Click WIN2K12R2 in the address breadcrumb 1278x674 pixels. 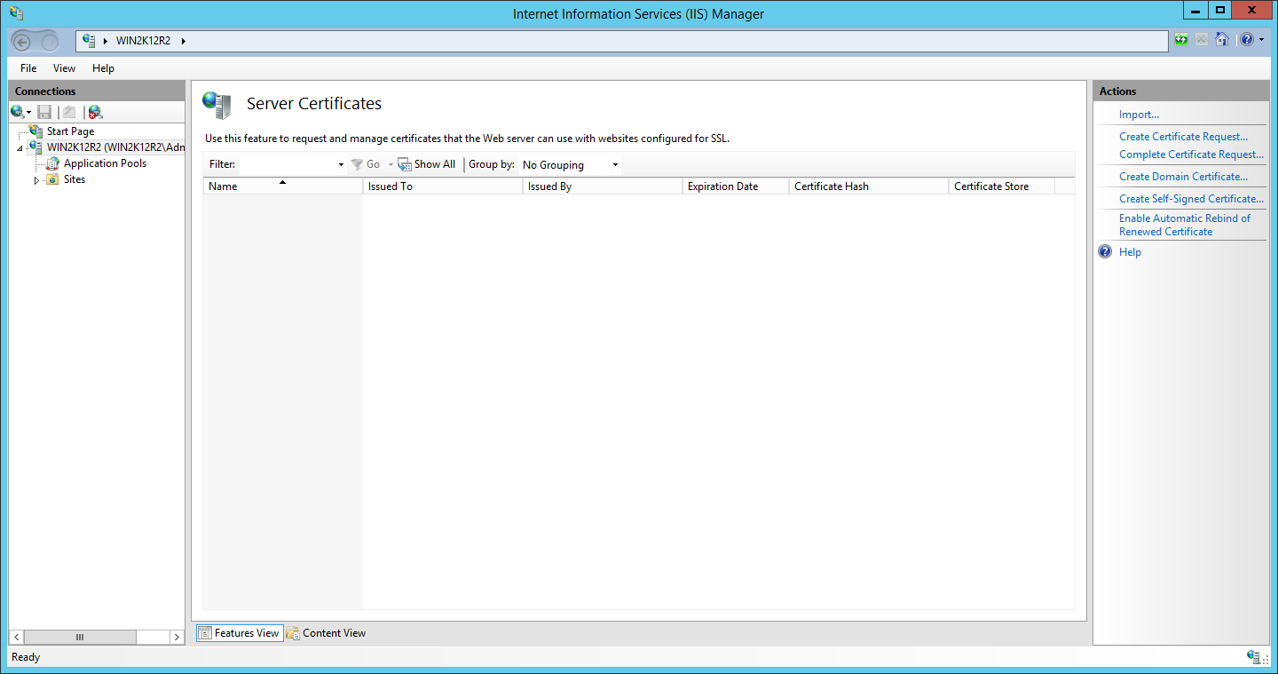click(143, 41)
